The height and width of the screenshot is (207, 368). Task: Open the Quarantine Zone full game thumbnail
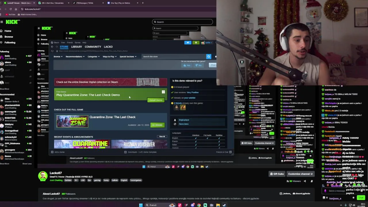(x=72, y=121)
